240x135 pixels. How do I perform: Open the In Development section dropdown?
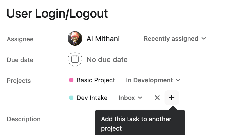[x=149, y=80]
